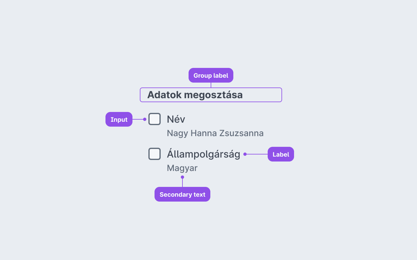Click the connector dot below Magyar
The width and height of the screenshot is (417, 260).
pyautogui.click(x=182, y=177)
